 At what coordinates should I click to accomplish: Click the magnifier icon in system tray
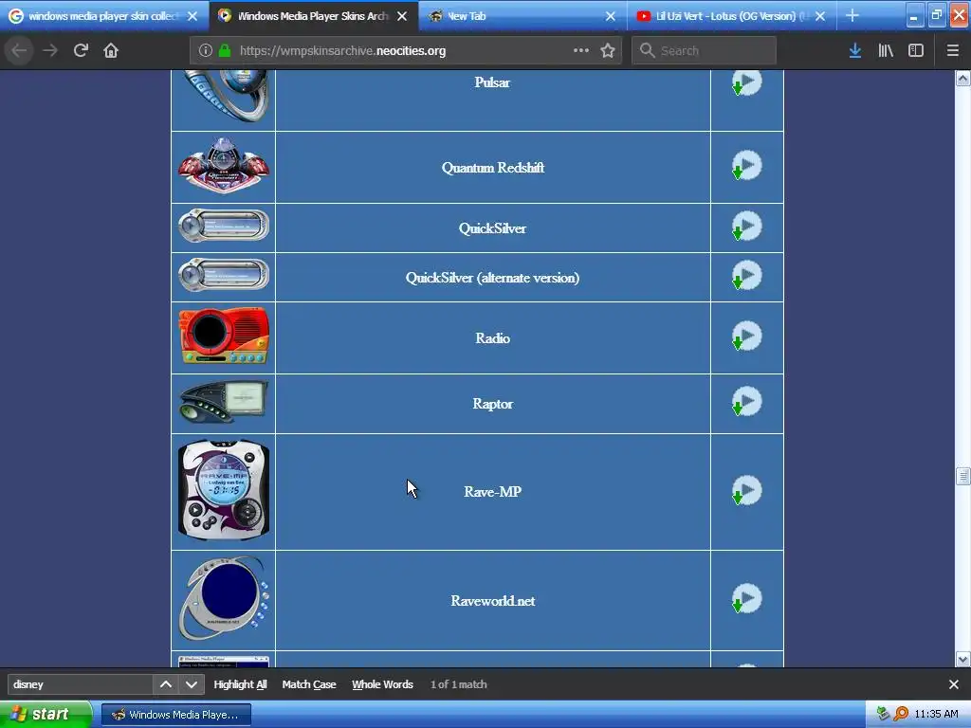coord(901,715)
